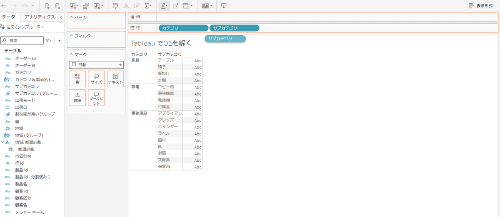
Task: Collapse the マーク card
Action: coord(71,54)
